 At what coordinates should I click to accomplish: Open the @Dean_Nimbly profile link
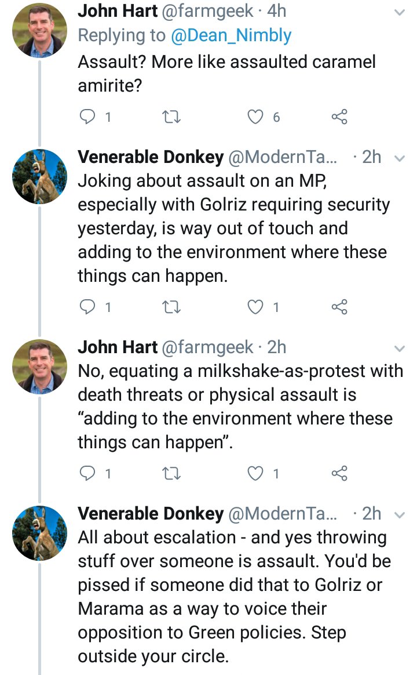point(232,36)
